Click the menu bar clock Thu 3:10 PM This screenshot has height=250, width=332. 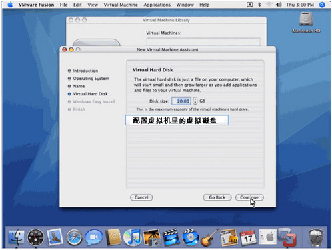point(300,5)
